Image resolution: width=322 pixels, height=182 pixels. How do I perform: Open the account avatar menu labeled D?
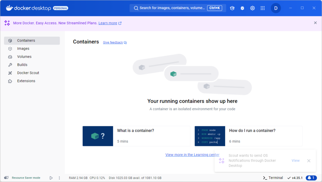[276, 8]
